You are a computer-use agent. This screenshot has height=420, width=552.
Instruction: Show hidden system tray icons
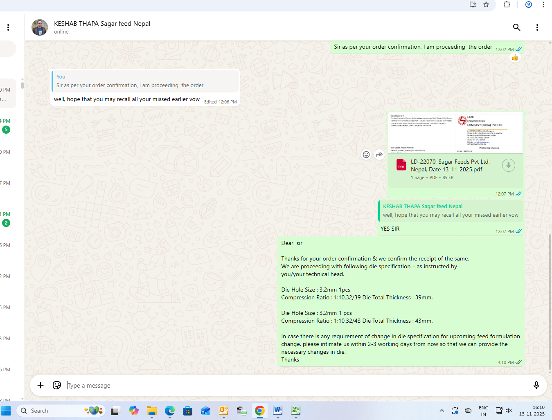pyautogui.click(x=442, y=411)
